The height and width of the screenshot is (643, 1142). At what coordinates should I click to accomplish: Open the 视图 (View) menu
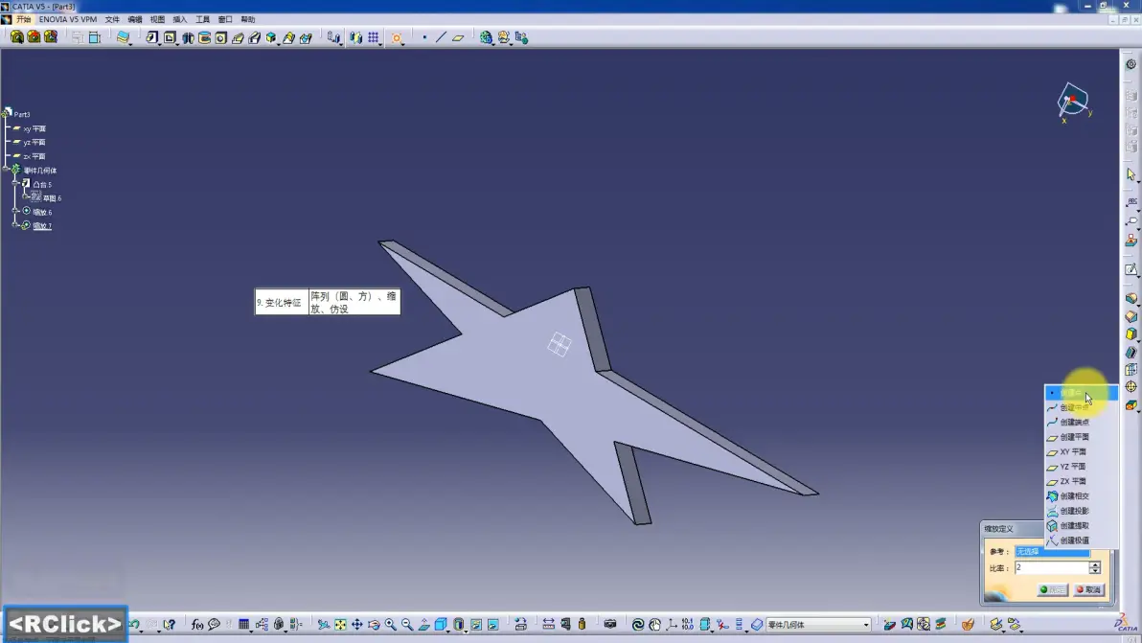coord(157,20)
